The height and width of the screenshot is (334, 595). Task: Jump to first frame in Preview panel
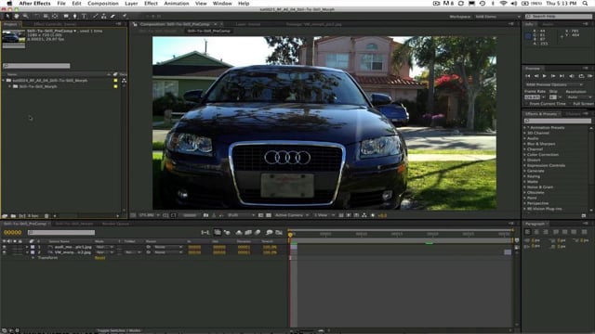click(x=527, y=76)
